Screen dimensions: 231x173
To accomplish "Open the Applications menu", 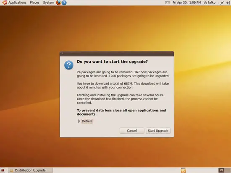I will (17, 3).
